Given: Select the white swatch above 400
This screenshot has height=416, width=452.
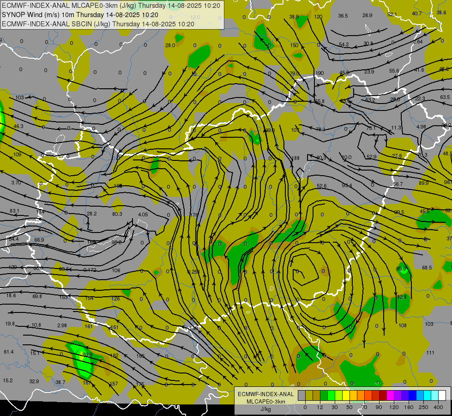Looking at the screenshot, I should [x=442, y=395].
